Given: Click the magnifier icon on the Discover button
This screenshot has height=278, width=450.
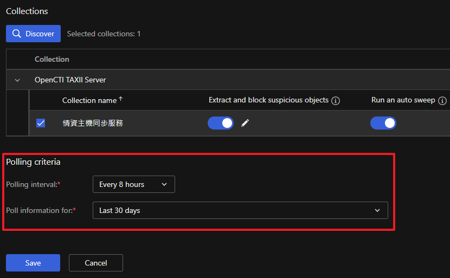Looking at the screenshot, I should click(x=17, y=34).
